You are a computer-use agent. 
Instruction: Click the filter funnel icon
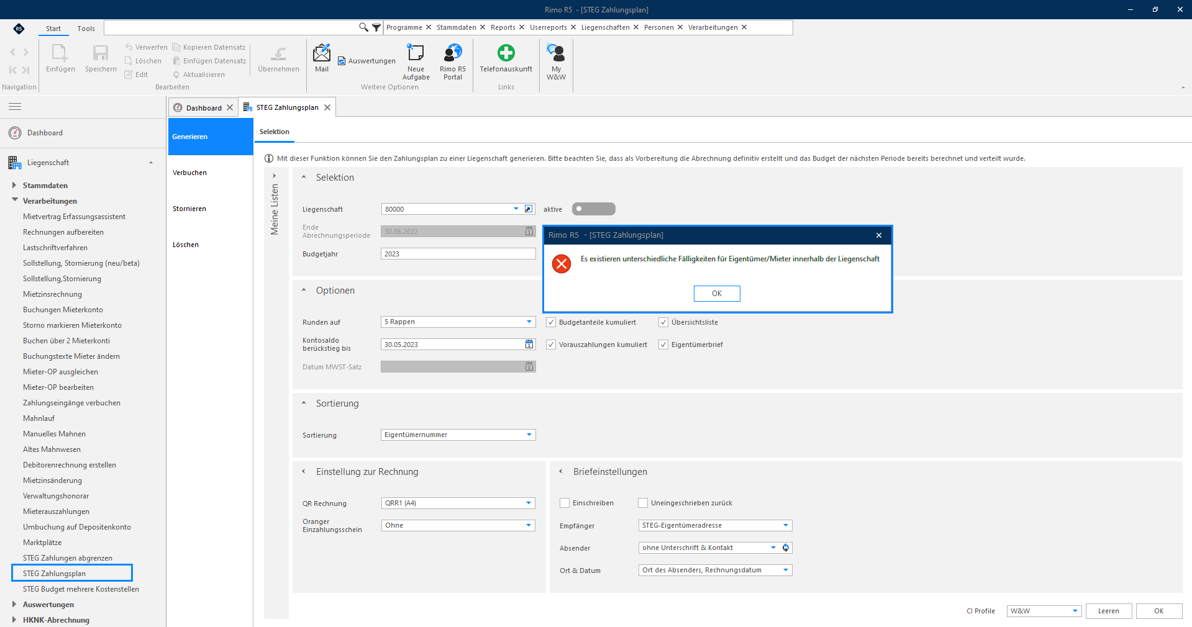(x=376, y=27)
